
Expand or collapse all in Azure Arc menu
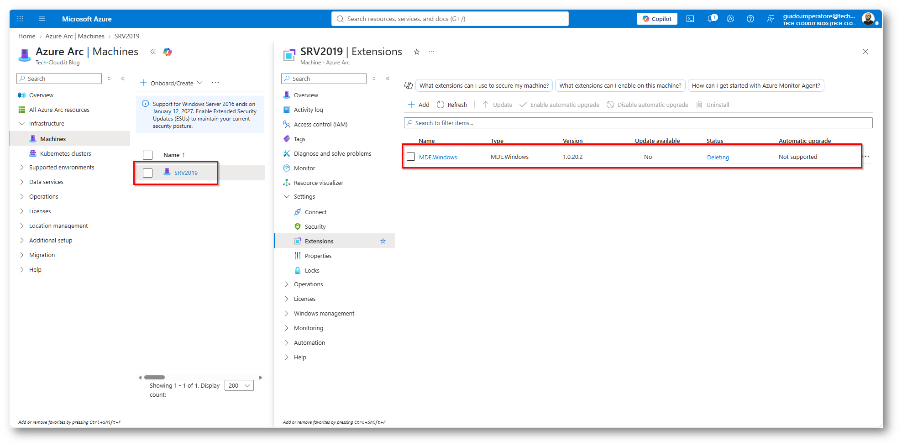point(109,79)
